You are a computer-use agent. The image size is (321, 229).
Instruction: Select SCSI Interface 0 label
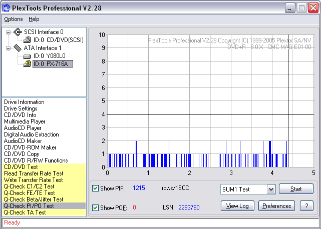(44, 32)
